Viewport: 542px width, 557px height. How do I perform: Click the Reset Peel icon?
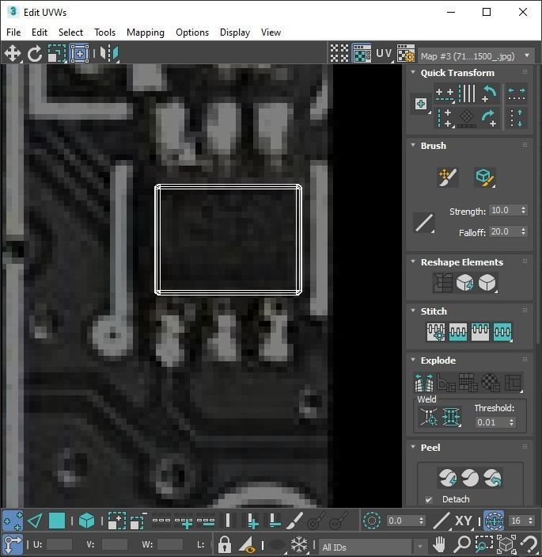pyautogui.click(x=492, y=478)
